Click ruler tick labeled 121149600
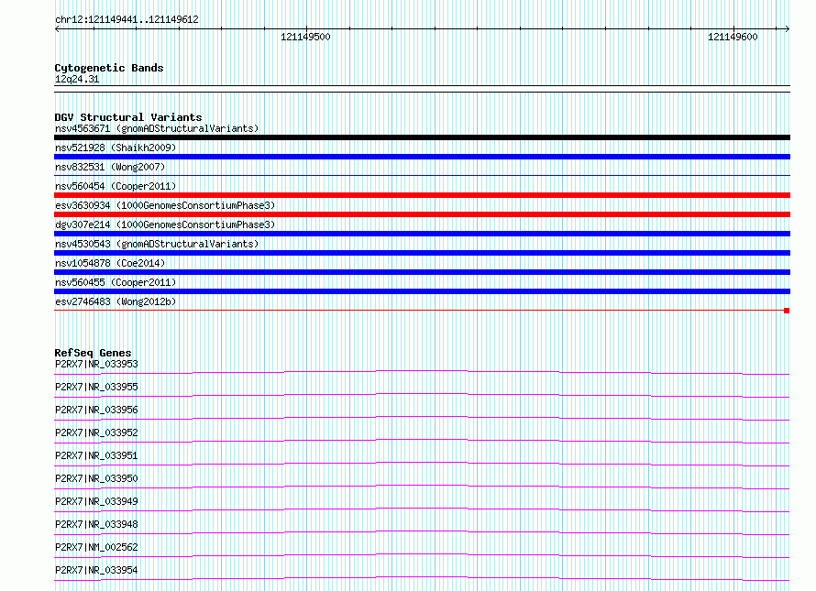The width and height of the screenshot is (816, 591). (x=733, y=37)
